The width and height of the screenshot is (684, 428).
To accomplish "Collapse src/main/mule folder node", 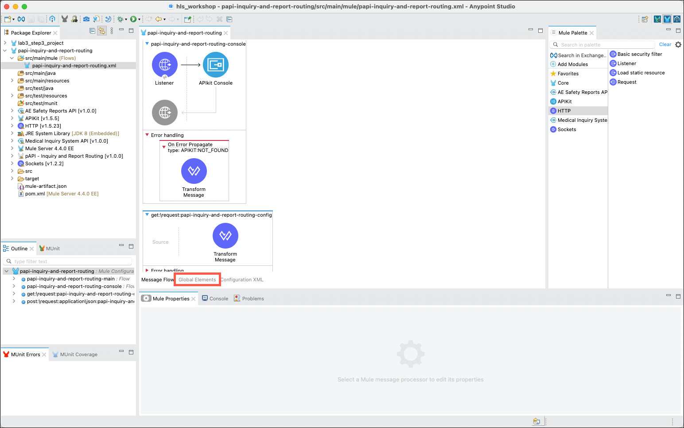I will pyautogui.click(x=12, y=58).
